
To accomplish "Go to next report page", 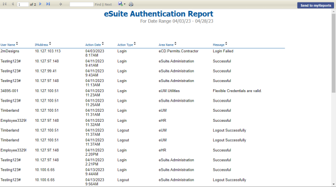I will pos(40,4).
